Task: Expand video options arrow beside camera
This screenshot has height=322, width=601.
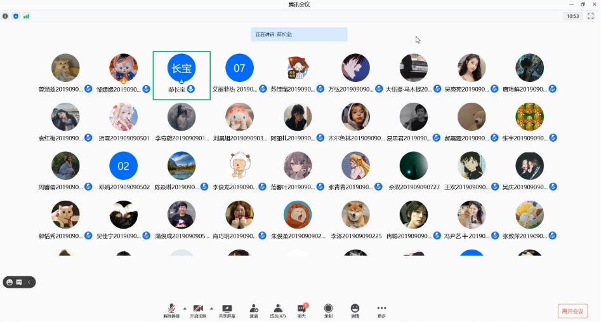Action: point(211,307)
